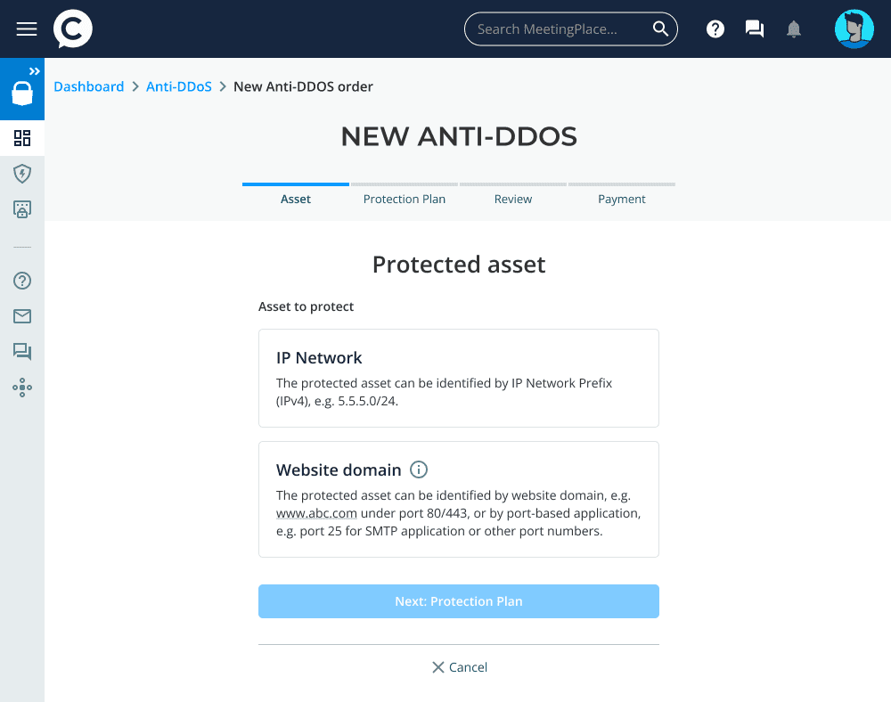Show info tooltip next to Website domain

click(419, 469)
